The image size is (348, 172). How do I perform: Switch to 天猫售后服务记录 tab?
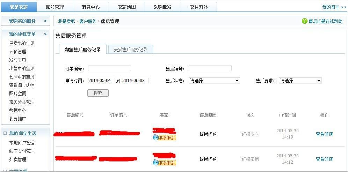pos(131,50)
